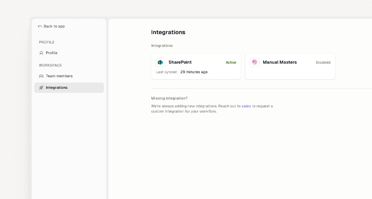Click the SharePoint logo icon
Image resolution: width=372 pixels, height=199 pixels.
(x=160, y=62)
